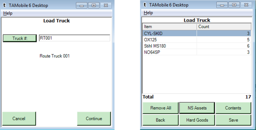This screenshot has width=256, height=130.
Task: Click count 3 for NO64SP
Action: 248,52
